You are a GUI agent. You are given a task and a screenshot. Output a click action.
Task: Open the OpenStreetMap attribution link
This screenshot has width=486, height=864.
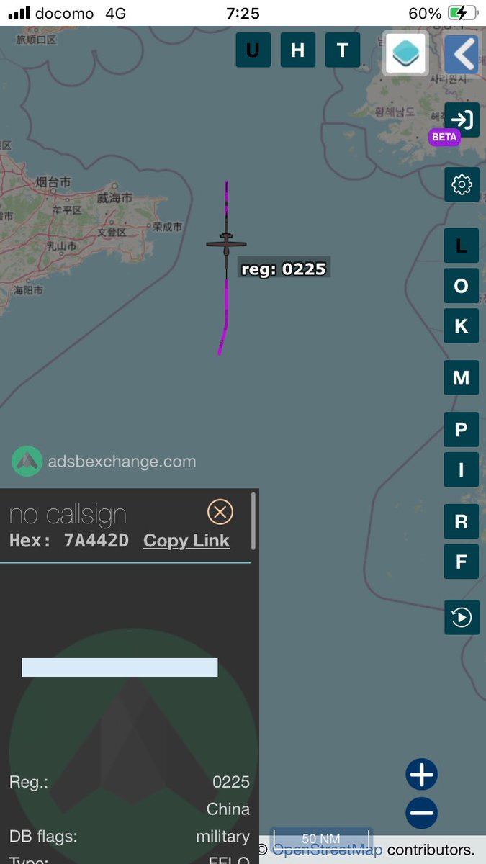(327, 850)
